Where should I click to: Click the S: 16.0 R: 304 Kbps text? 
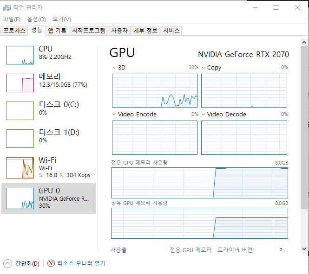pos(65,175)
